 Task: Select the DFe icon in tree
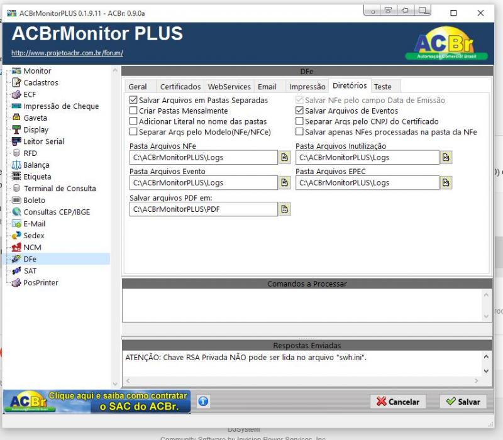(16, 259)
